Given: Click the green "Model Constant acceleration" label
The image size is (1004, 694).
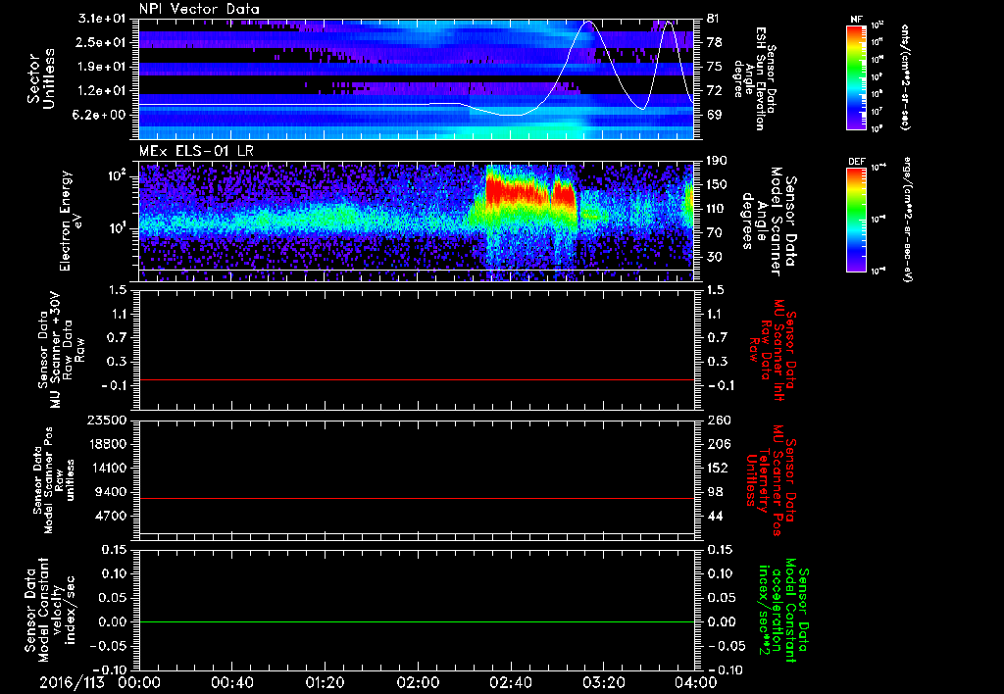Looking at the screenshot, I should click(x=783, y=612).
